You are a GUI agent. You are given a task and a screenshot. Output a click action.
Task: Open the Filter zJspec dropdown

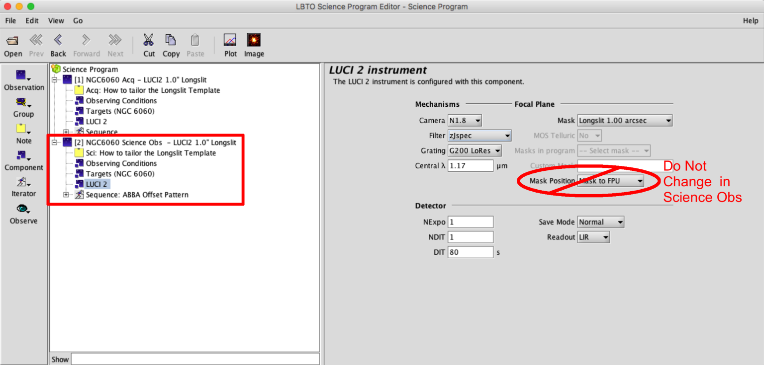479,135
